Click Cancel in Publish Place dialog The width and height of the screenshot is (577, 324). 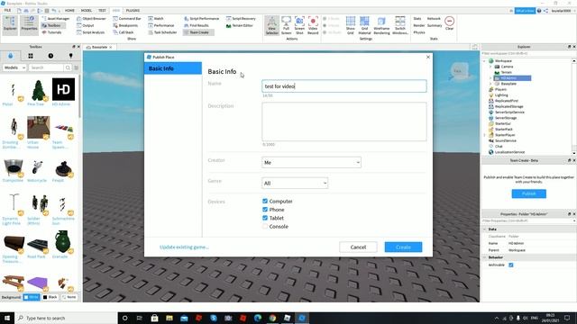(358, 247)
